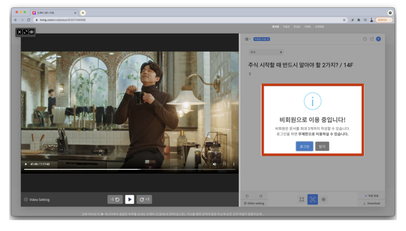Go forward in the browser

(22, 20)
